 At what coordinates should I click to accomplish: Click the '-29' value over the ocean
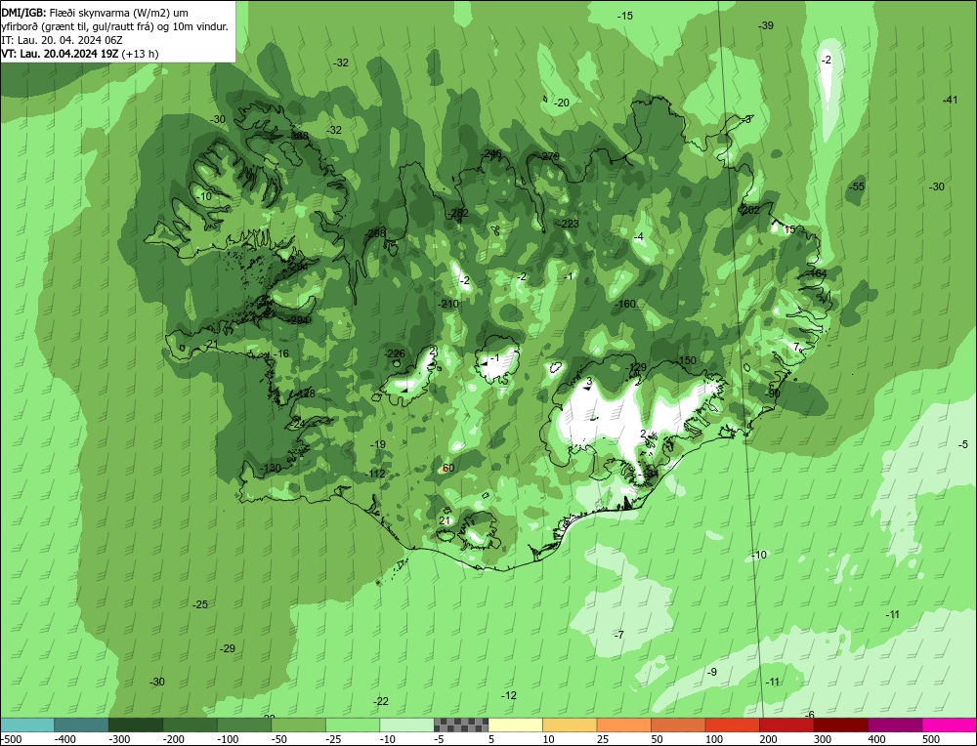[x=228, y=649]
